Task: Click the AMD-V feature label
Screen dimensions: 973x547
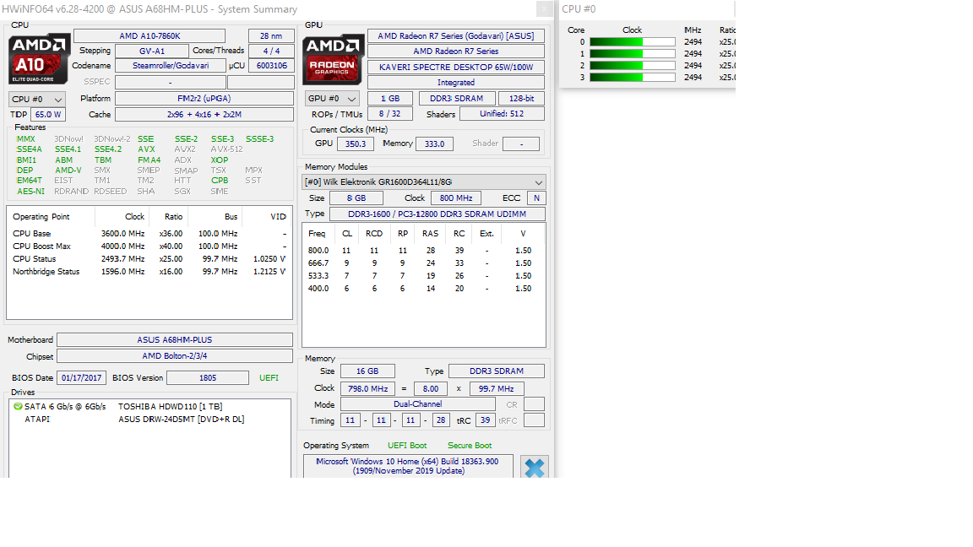Action: [x=68, y=170]
